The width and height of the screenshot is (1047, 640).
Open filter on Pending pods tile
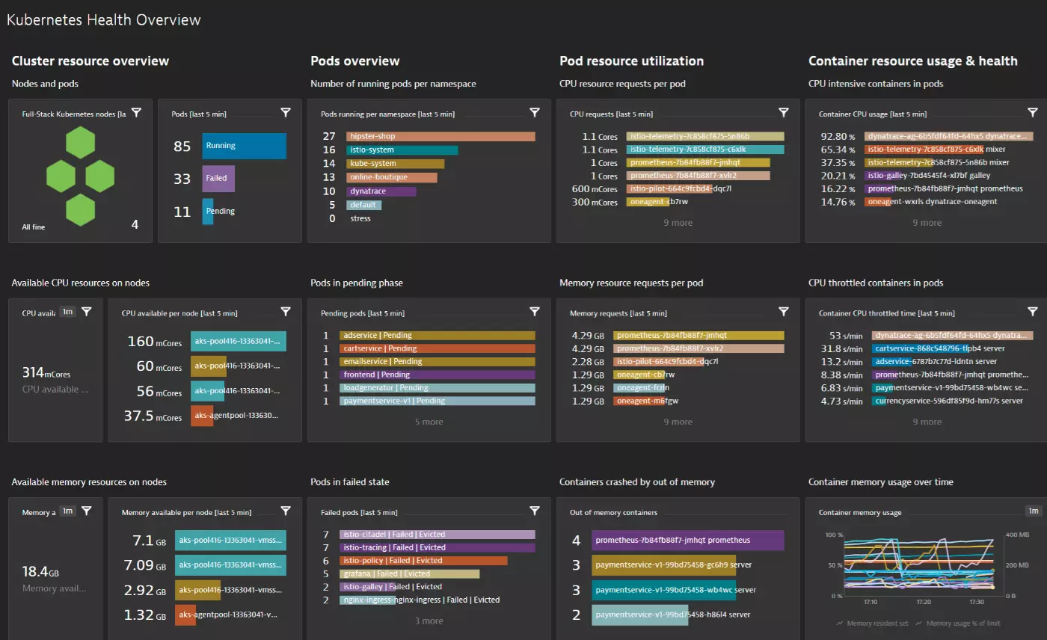point(535,312)
